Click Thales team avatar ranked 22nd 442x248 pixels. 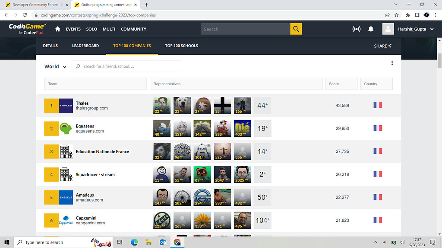pyautogui.click(x=161, y=105)
